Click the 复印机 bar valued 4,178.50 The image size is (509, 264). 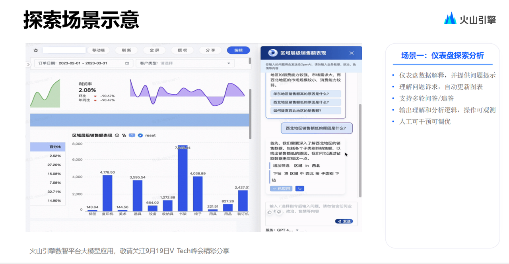tap(107, 193)
